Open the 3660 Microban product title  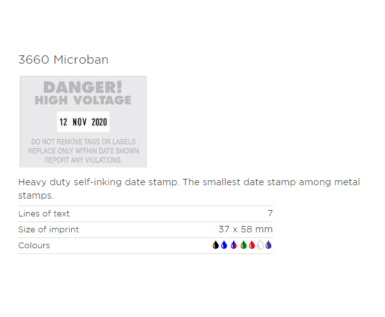(x=64, y=60)
